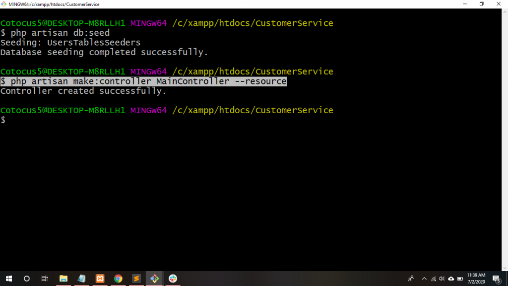This screenshot has height=286, width=508.
Task: Click the Git Bash taskbar icon
Action: [154, 279]
